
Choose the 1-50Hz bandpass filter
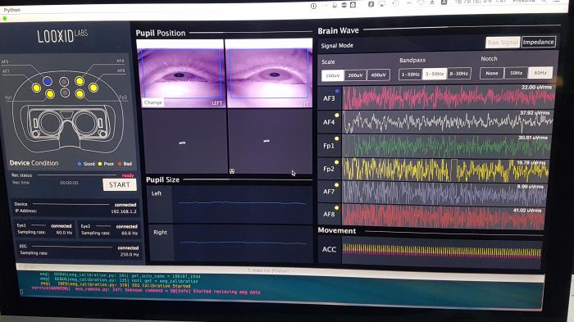[x=410, y=75]
